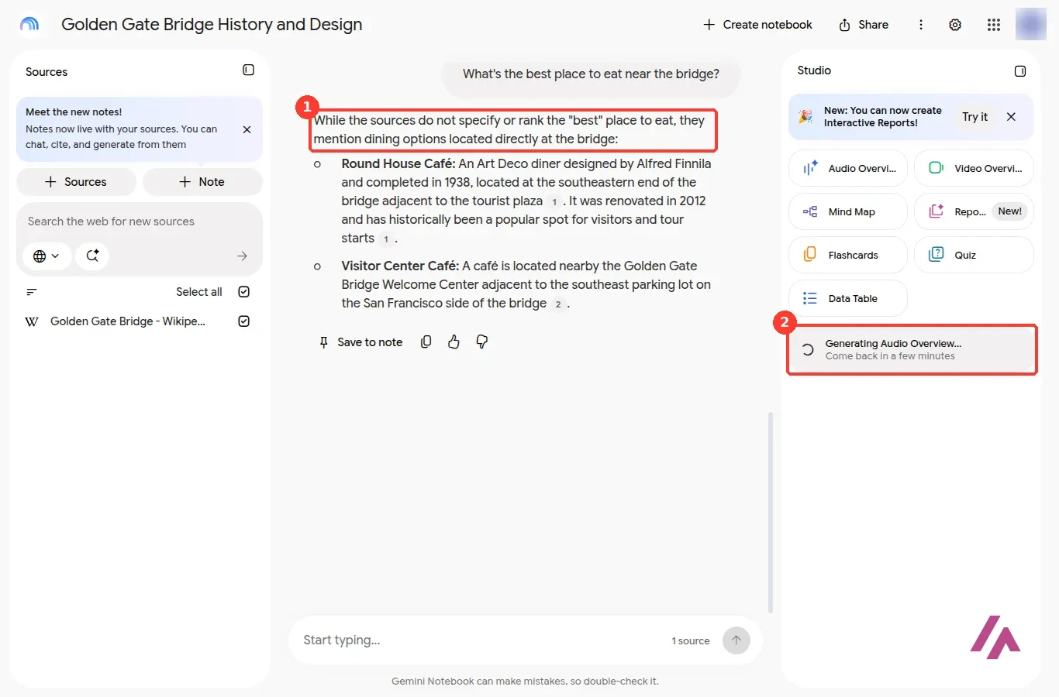Viewport: 1059px width, 697px height.
Task: Add new Sources button
Action: click(76, 182)
